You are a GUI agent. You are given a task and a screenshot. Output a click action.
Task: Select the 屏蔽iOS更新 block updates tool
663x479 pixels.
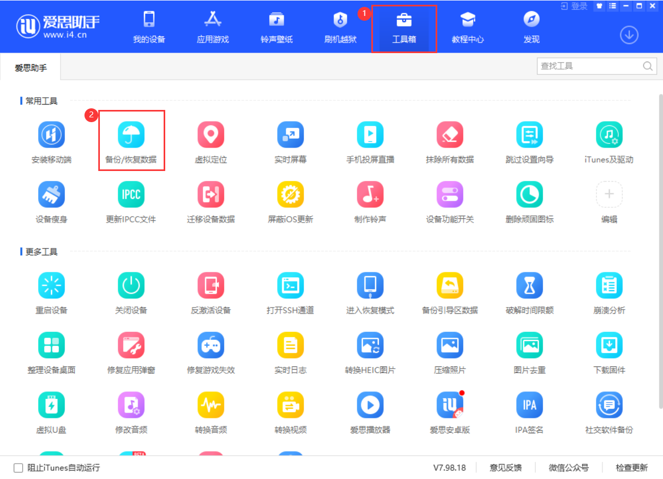pyautogui.click(x=291, y=200)
